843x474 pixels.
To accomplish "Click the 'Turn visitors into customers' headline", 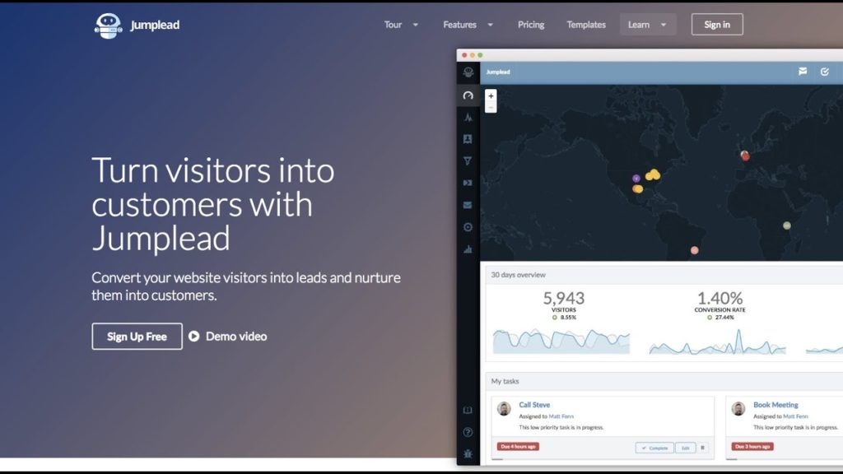I will (213, 204).
